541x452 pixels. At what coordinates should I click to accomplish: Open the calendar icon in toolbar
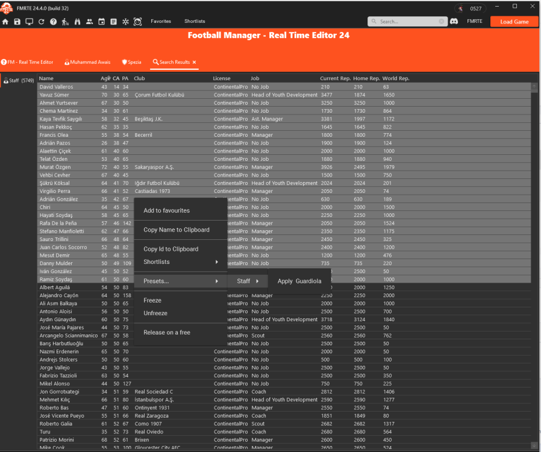(101, 22)
